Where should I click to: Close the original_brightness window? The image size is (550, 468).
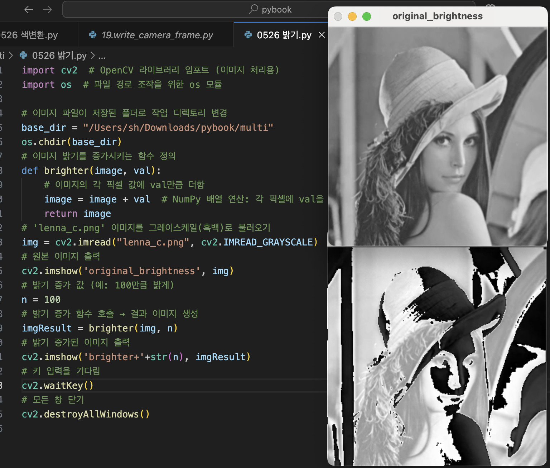point(338,16)
